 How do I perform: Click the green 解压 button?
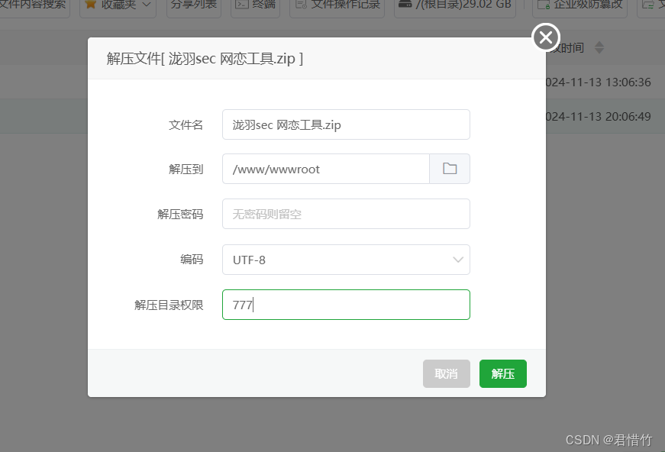tap(503, 373)
